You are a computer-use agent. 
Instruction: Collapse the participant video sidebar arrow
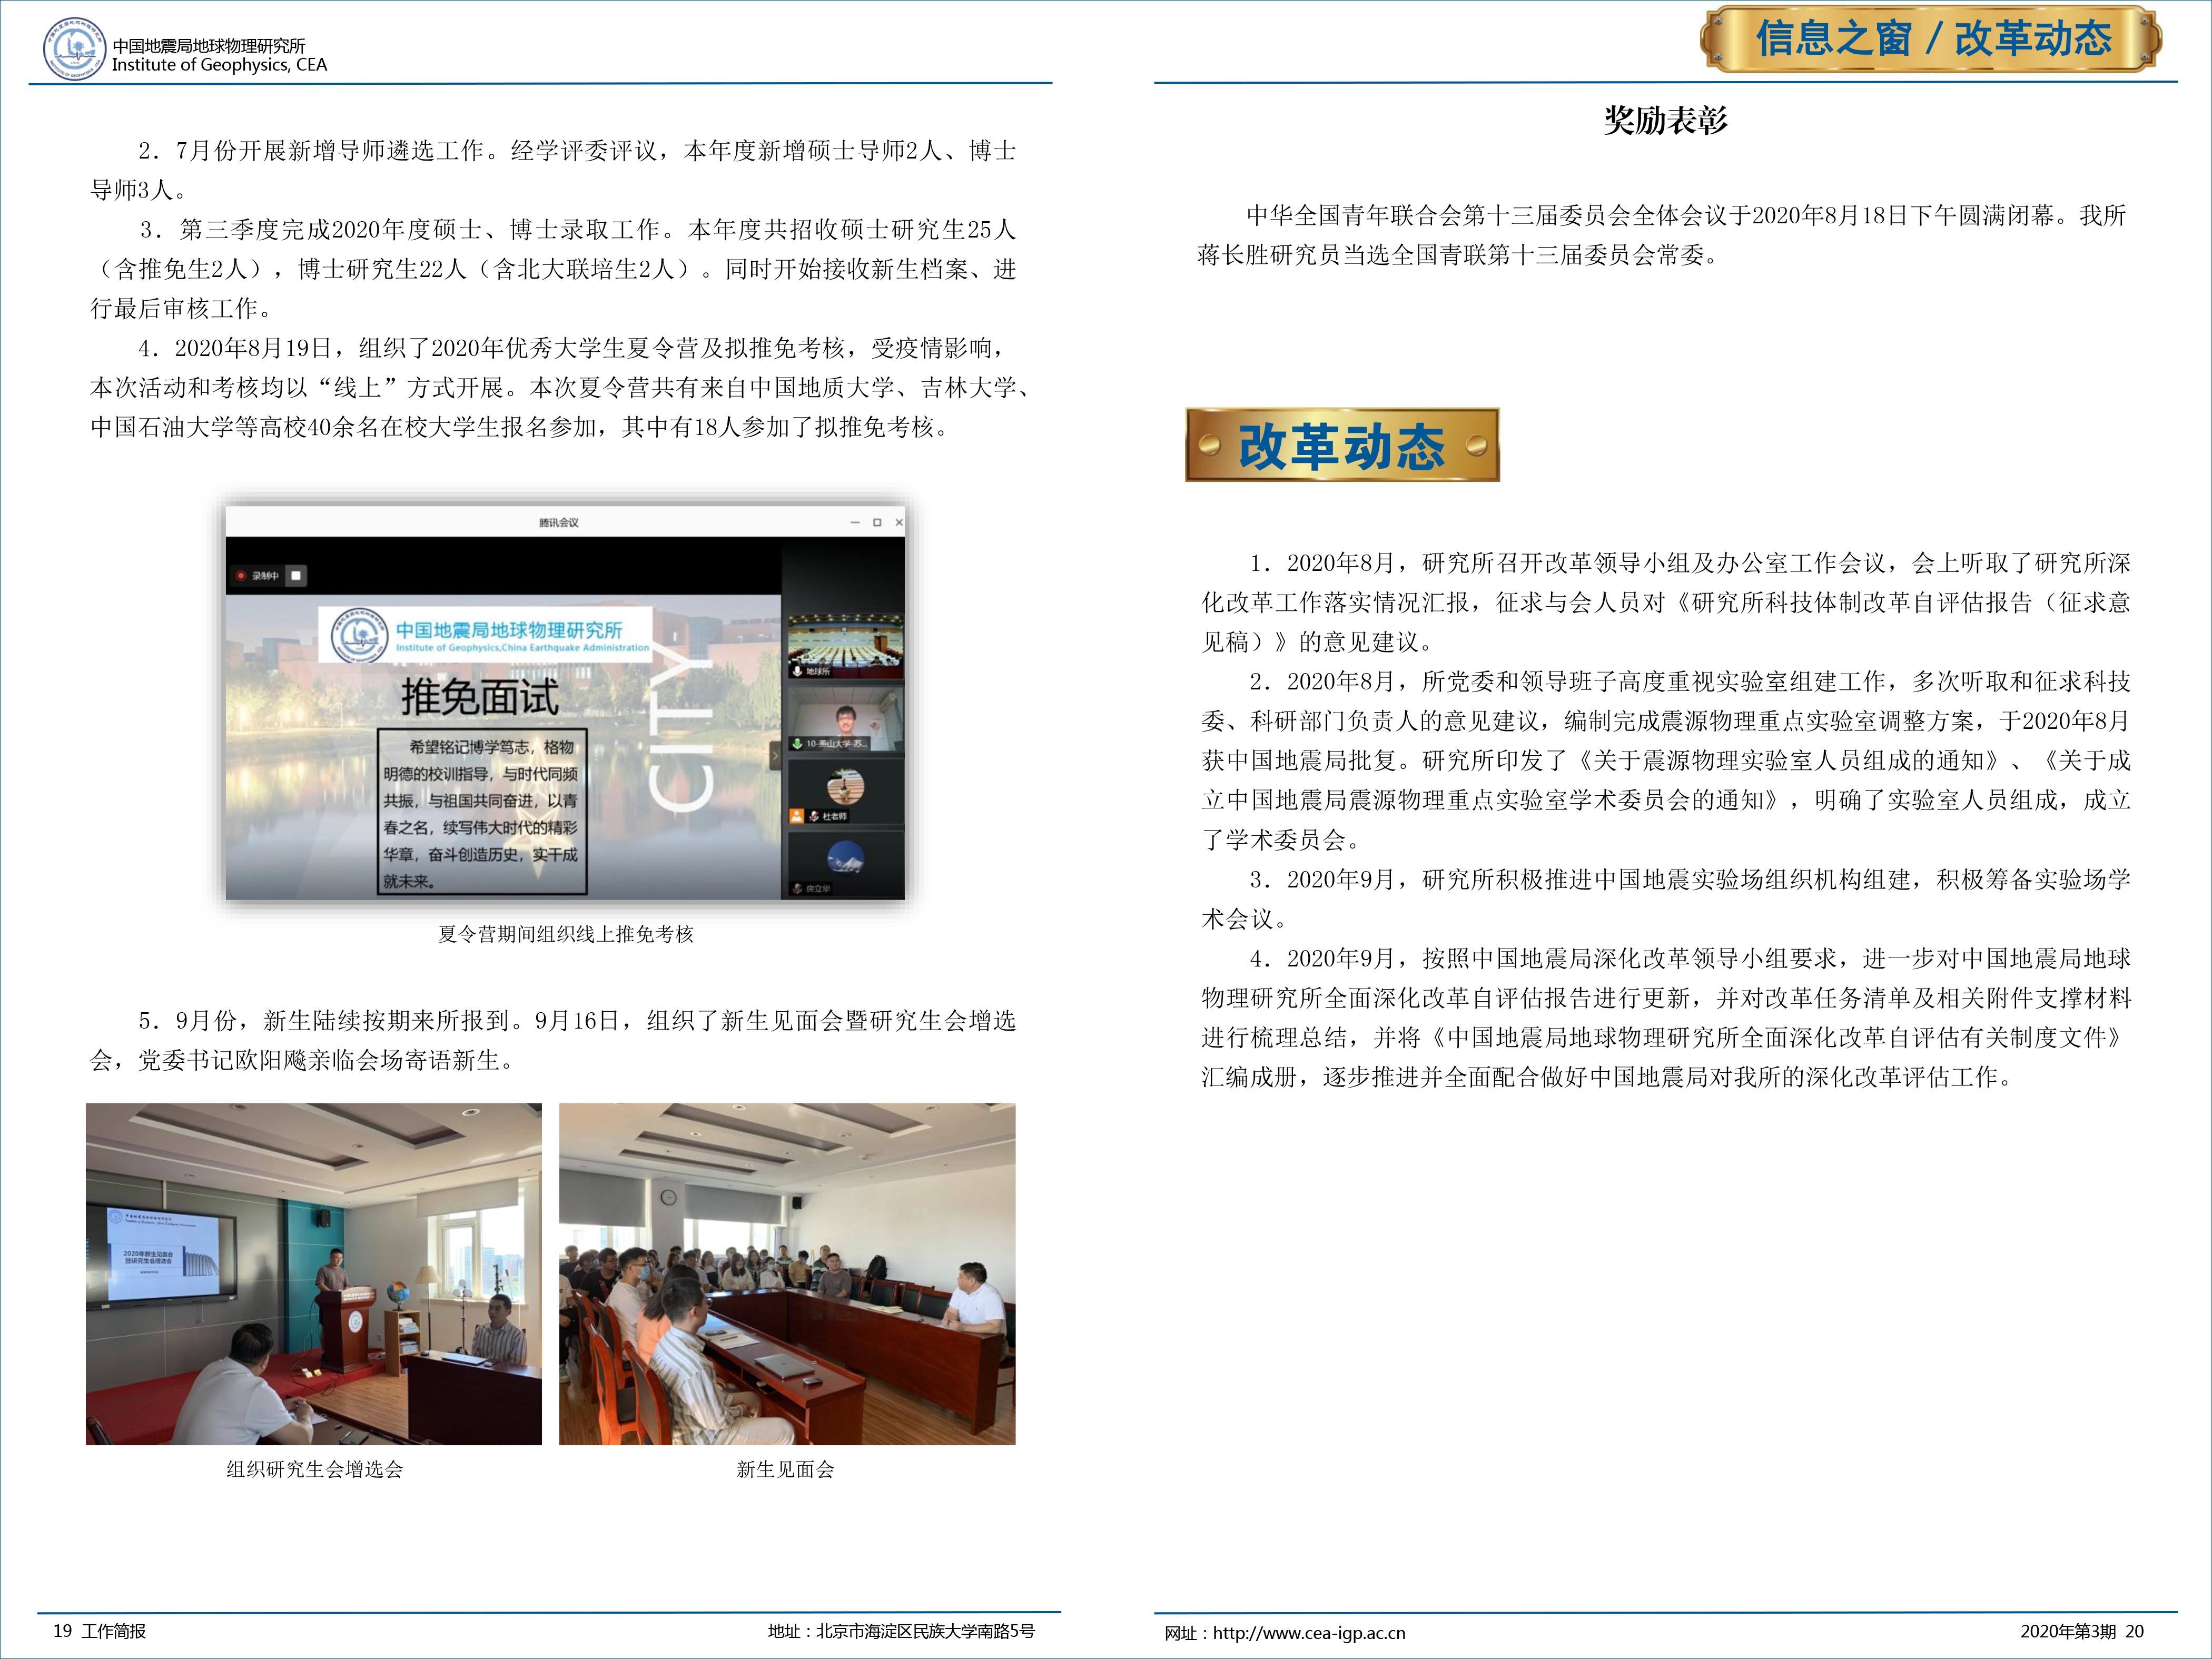point(775,756)
